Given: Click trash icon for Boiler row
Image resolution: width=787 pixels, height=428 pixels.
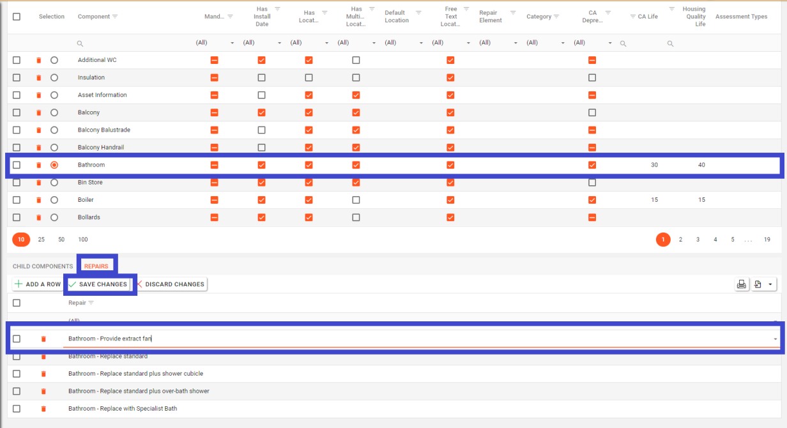Looking at the screenshot, I should [38, 200].
